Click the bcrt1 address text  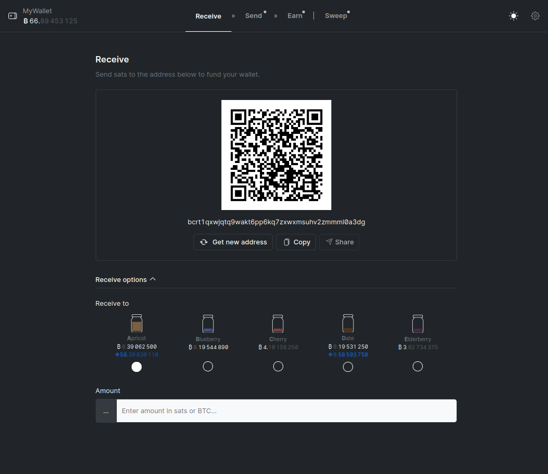tap(276, 222)
